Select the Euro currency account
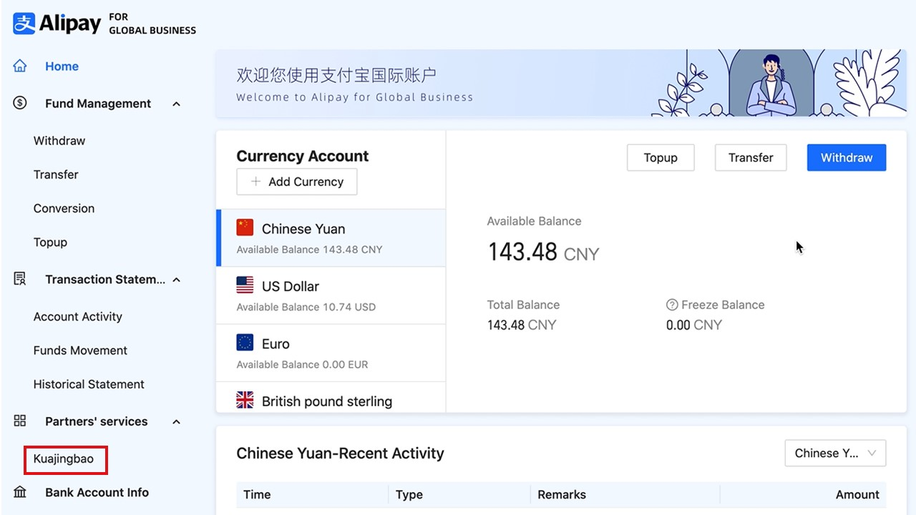The width and height of the screenshot is (916, 515). click(331, 353)
